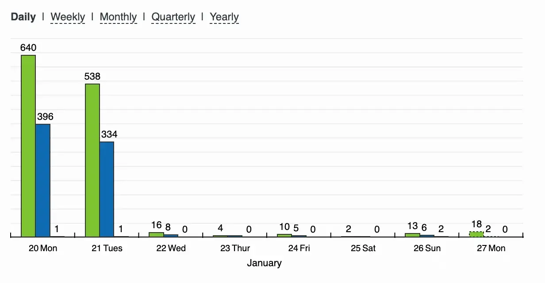Click the green 13 bar for 26 Sun
The width and height of the screenshot is (545, 283).
pos(412,235)
